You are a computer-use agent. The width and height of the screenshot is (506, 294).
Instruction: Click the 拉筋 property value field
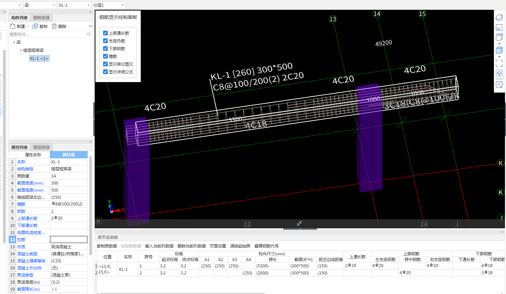point(69,239)
